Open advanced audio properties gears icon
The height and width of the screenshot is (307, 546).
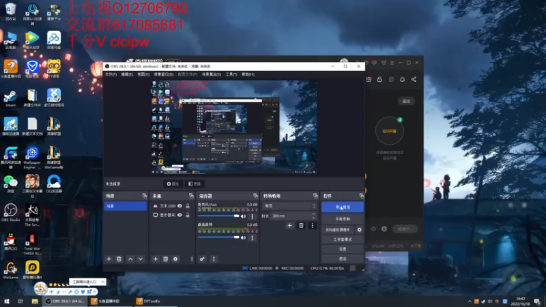tap(202, 259)
